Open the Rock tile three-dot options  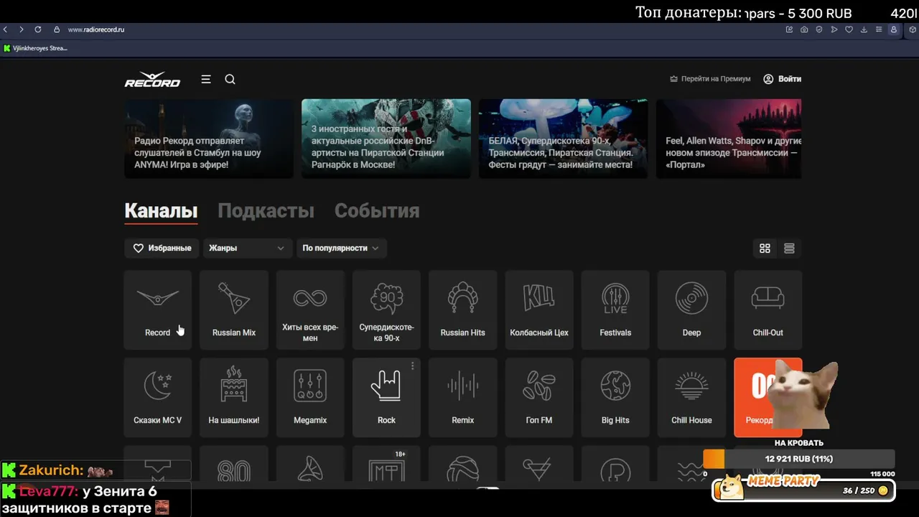413,366
